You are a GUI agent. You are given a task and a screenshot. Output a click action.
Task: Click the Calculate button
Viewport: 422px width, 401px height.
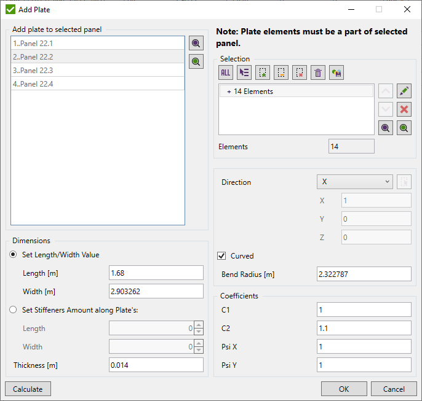28,389
